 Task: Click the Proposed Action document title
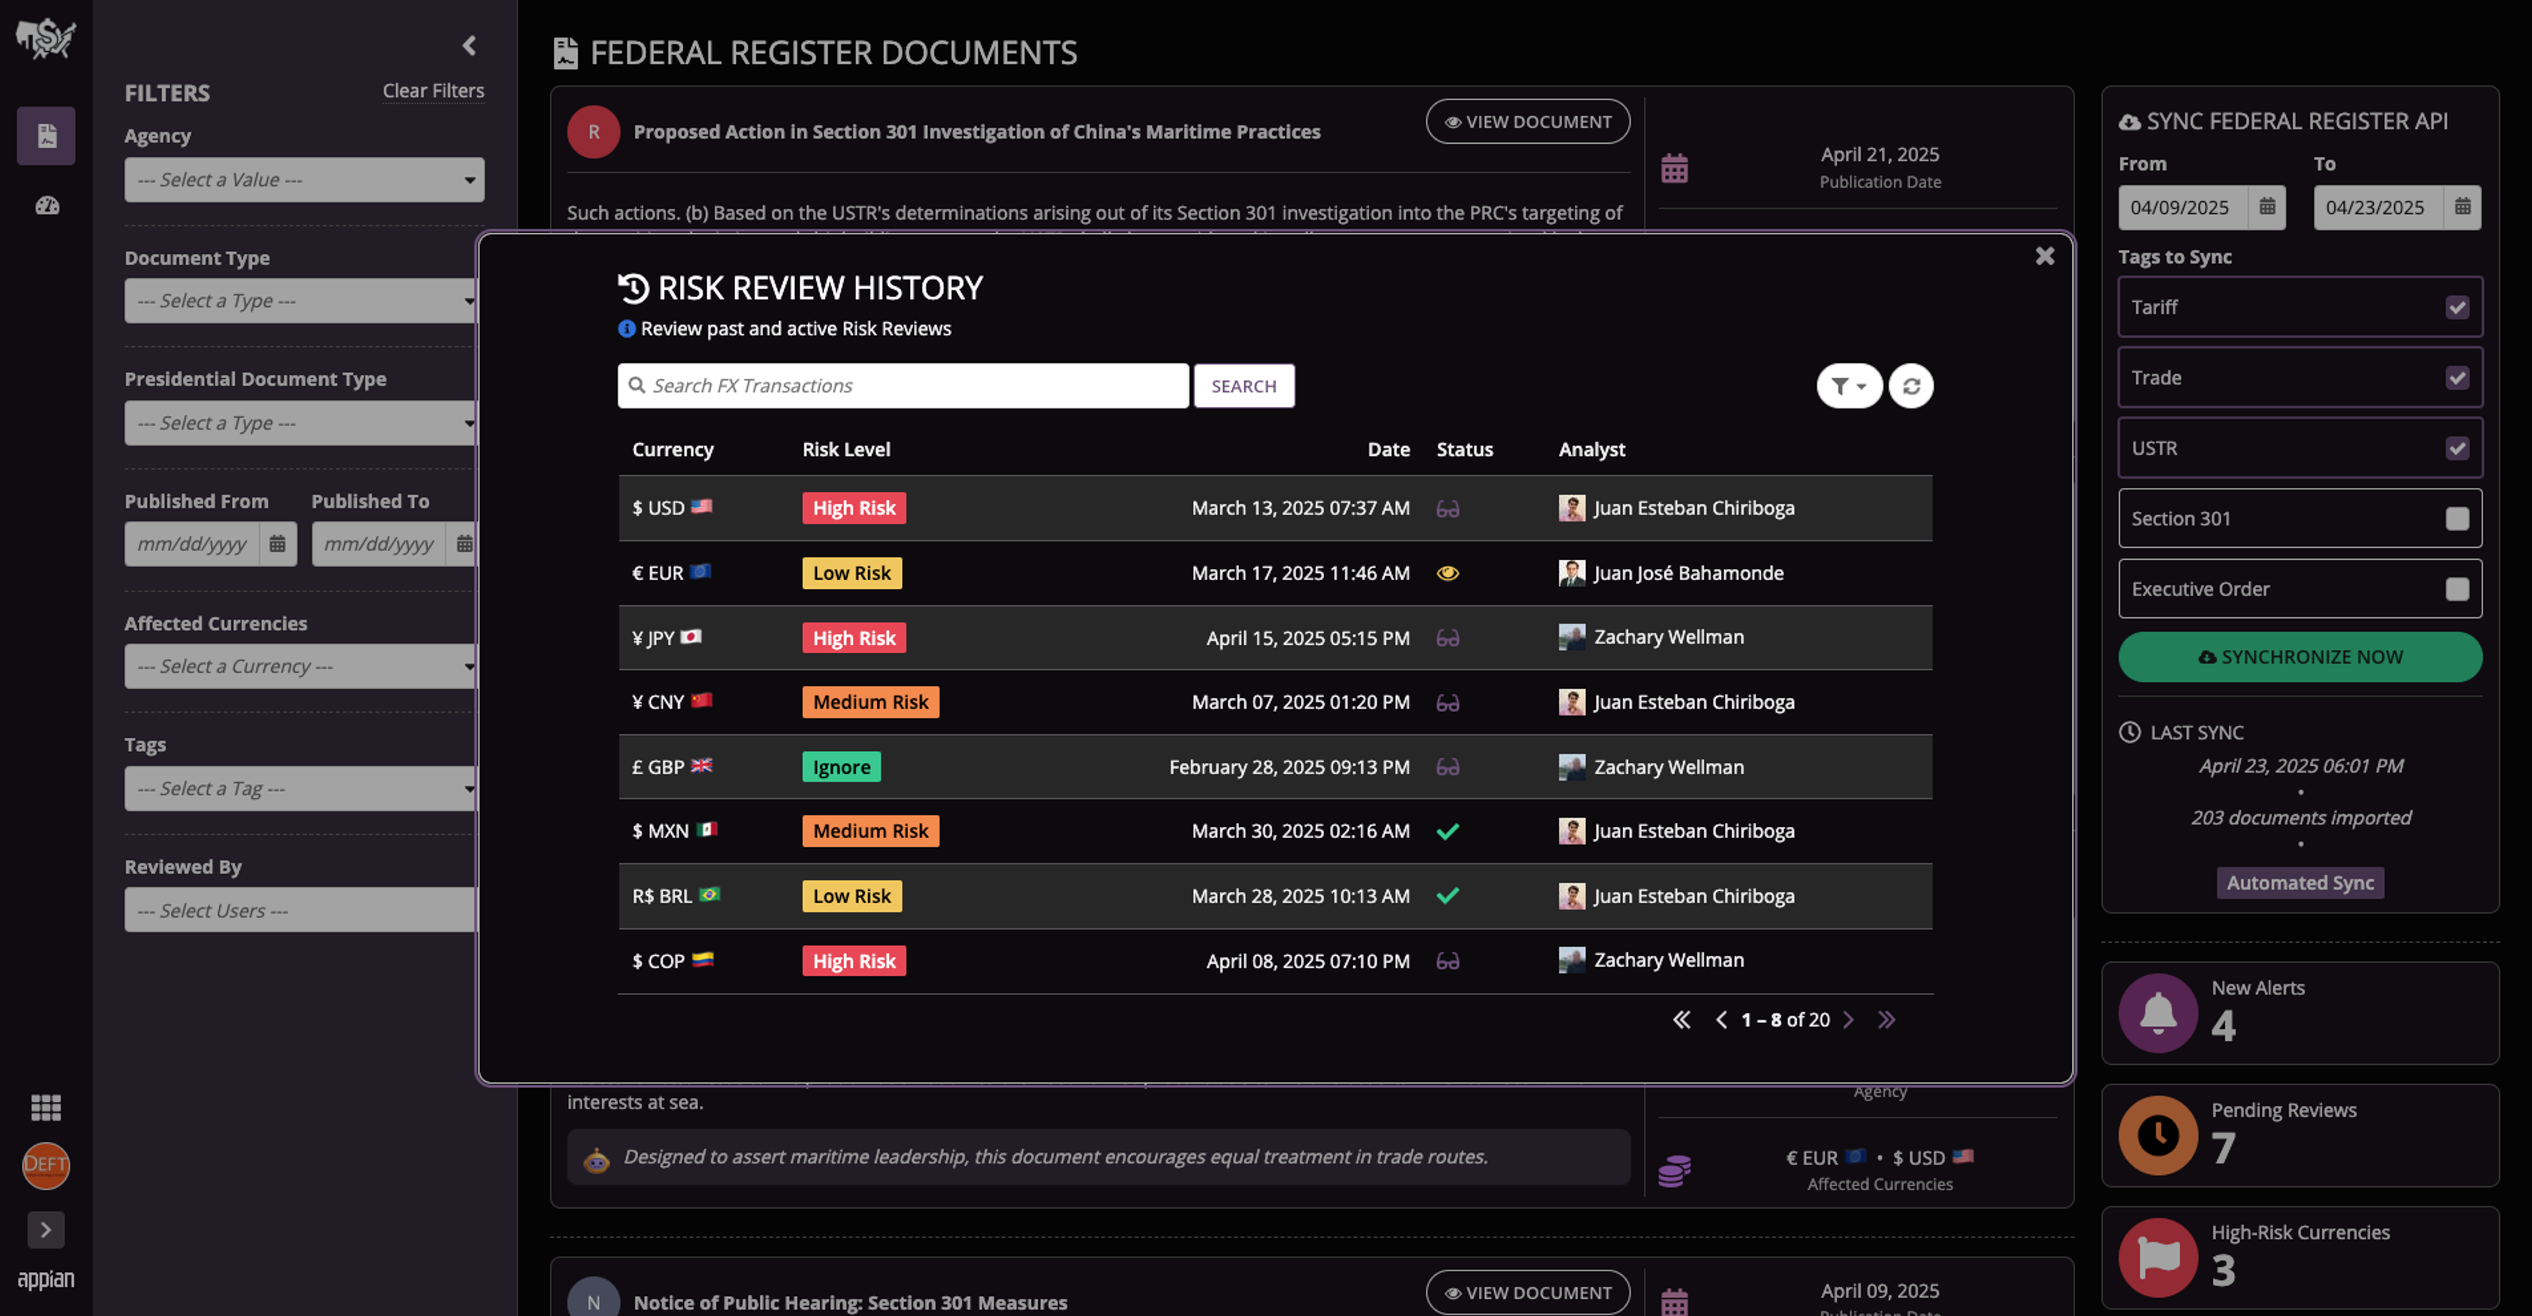click(x=976, y=132)
